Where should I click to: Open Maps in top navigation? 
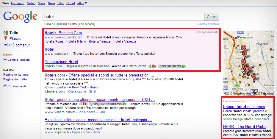[42, 3]
